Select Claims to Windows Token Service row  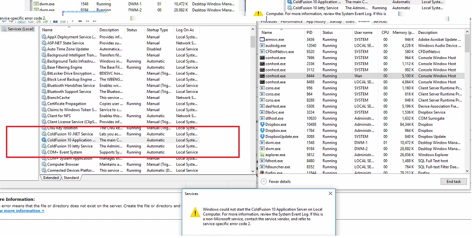point(120,110)
